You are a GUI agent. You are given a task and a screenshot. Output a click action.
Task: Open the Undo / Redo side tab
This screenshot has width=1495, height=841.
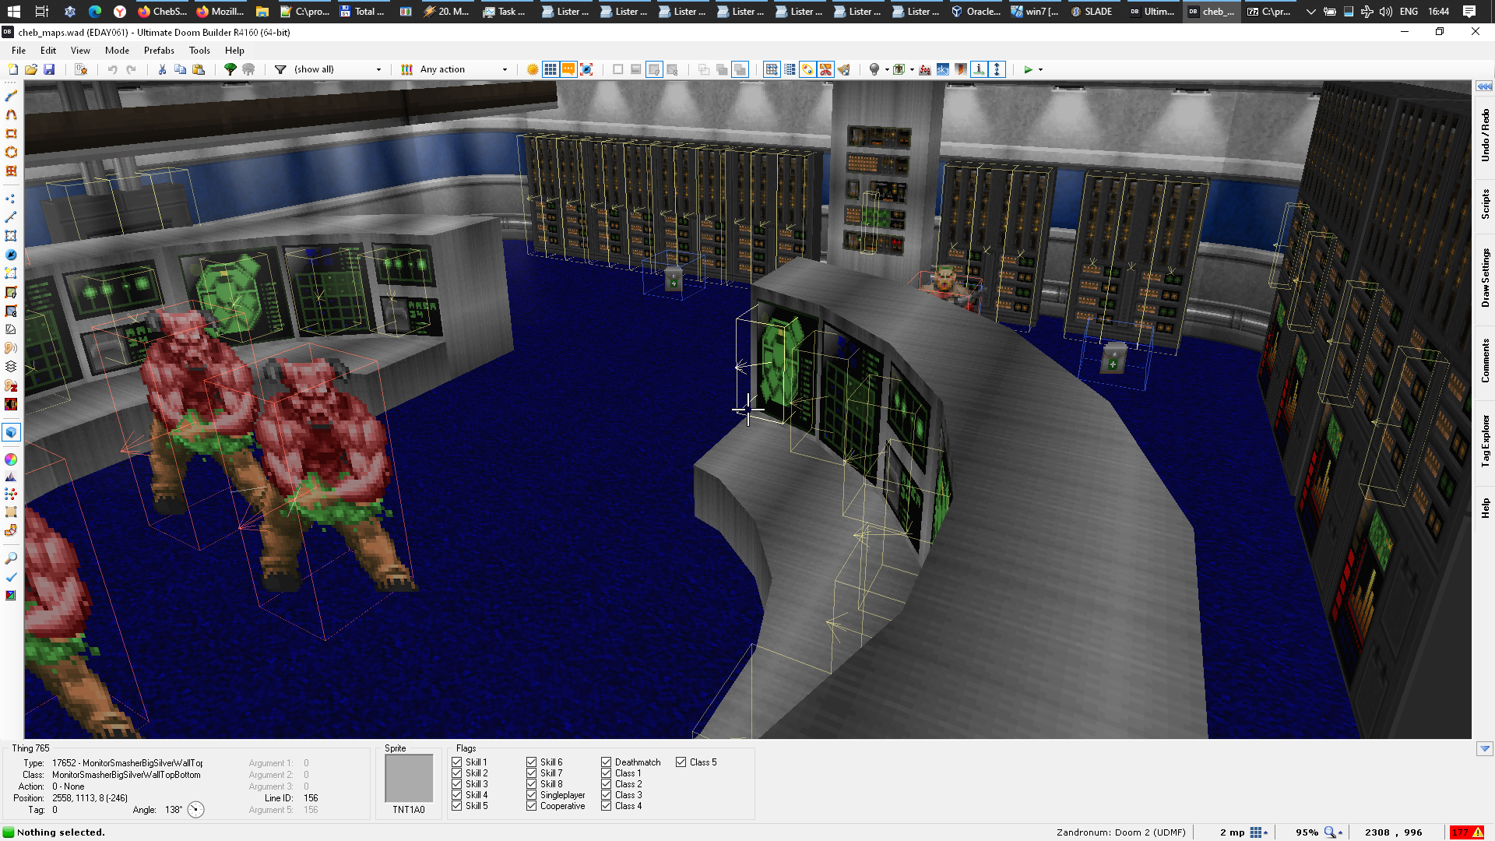[x=1485, y=135]
